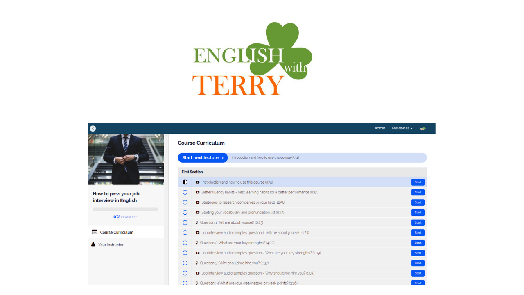Expand the Preview as dropdown
Image resolution: width=524 pixels, height=295 pixels.
402,128
